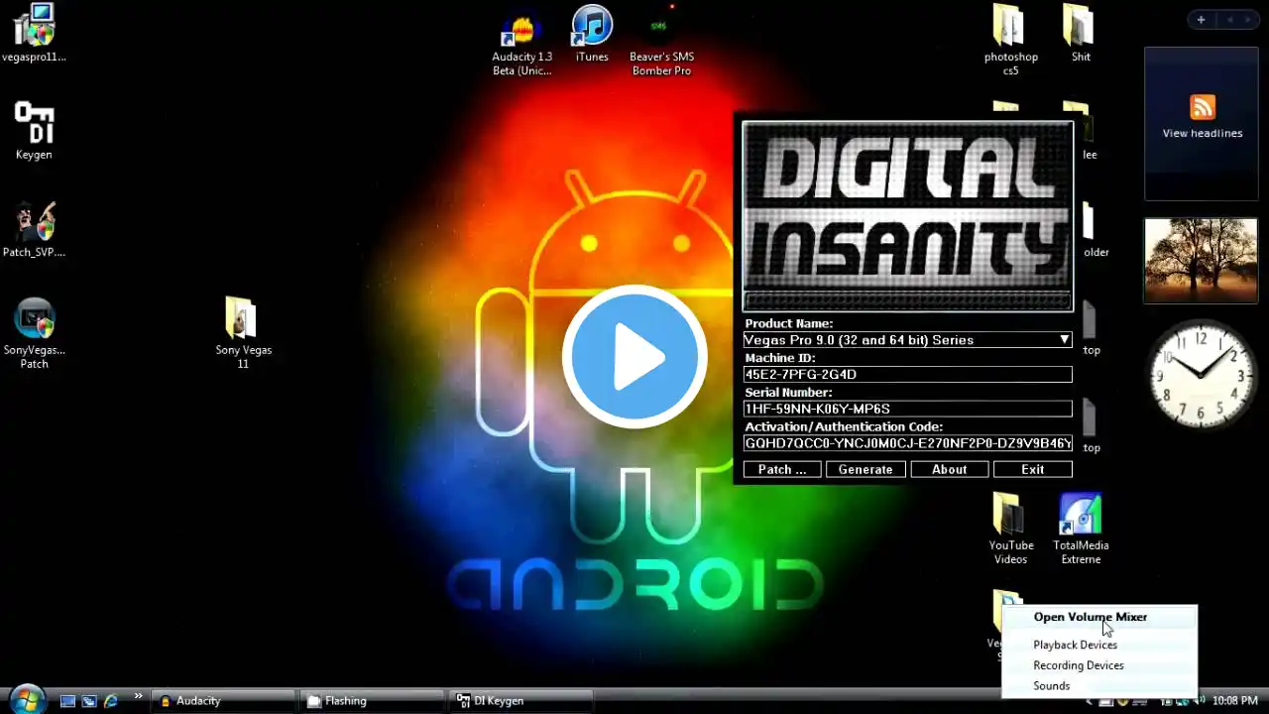Click the Generate button in the keygen

tap(865, 469)
